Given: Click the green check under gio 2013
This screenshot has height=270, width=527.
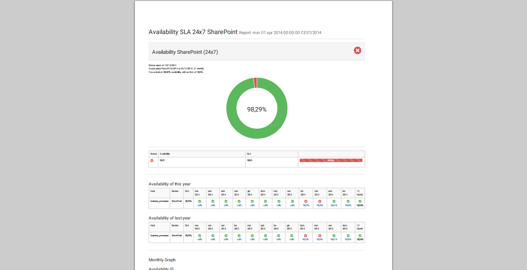Looking at the screenshot, I should click(292, 236).
